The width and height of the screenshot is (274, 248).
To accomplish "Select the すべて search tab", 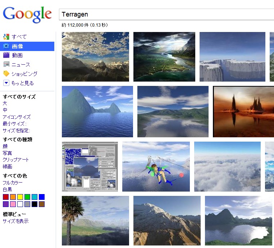I will point(19,37).
